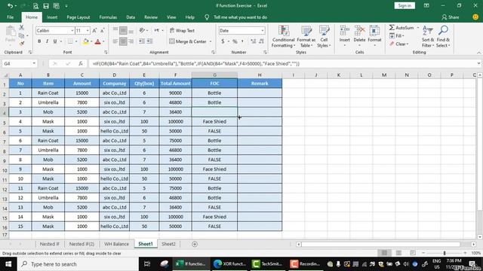
Task: Open the font name Calibri dropdown
Action: click(x=72, y=30)
